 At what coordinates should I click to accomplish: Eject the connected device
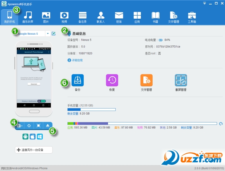(x=48, y=126)
